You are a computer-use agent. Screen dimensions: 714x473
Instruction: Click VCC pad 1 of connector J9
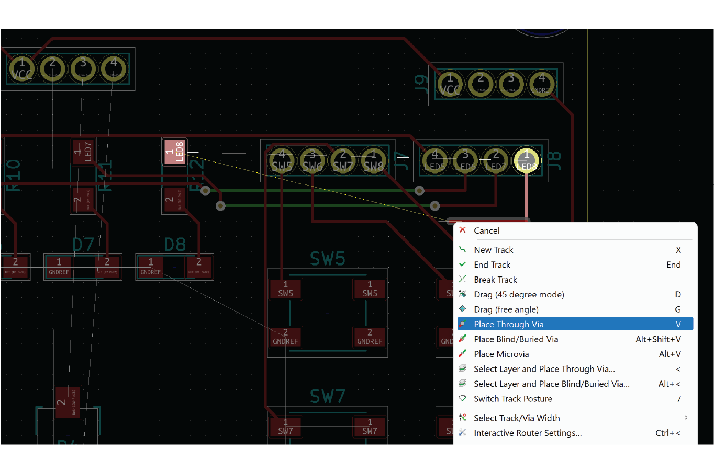(x=450, y=84)
